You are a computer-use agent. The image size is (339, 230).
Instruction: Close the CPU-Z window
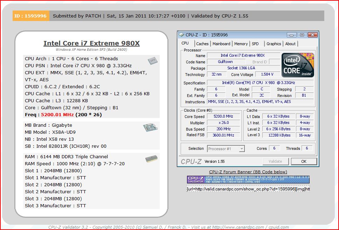(x=312, y=35)
